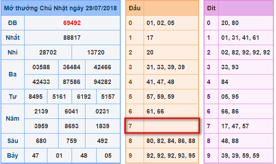Click fourth prize number 5157
This screenshot has width=276, height=164.
[108, 97]
